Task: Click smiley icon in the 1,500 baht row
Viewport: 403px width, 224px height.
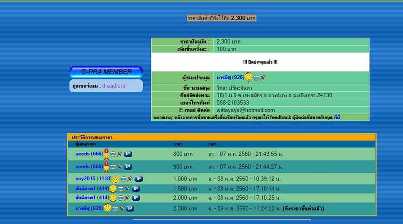Action: pyautogui.click(x=113, y=189)
